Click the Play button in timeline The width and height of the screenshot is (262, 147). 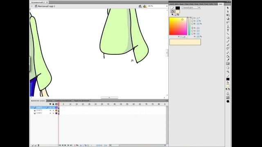(x=65, y=145)
